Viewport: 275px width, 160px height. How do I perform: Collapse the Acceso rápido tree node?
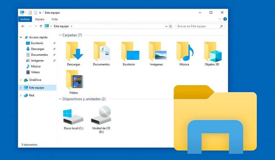(x=21, y=37)
